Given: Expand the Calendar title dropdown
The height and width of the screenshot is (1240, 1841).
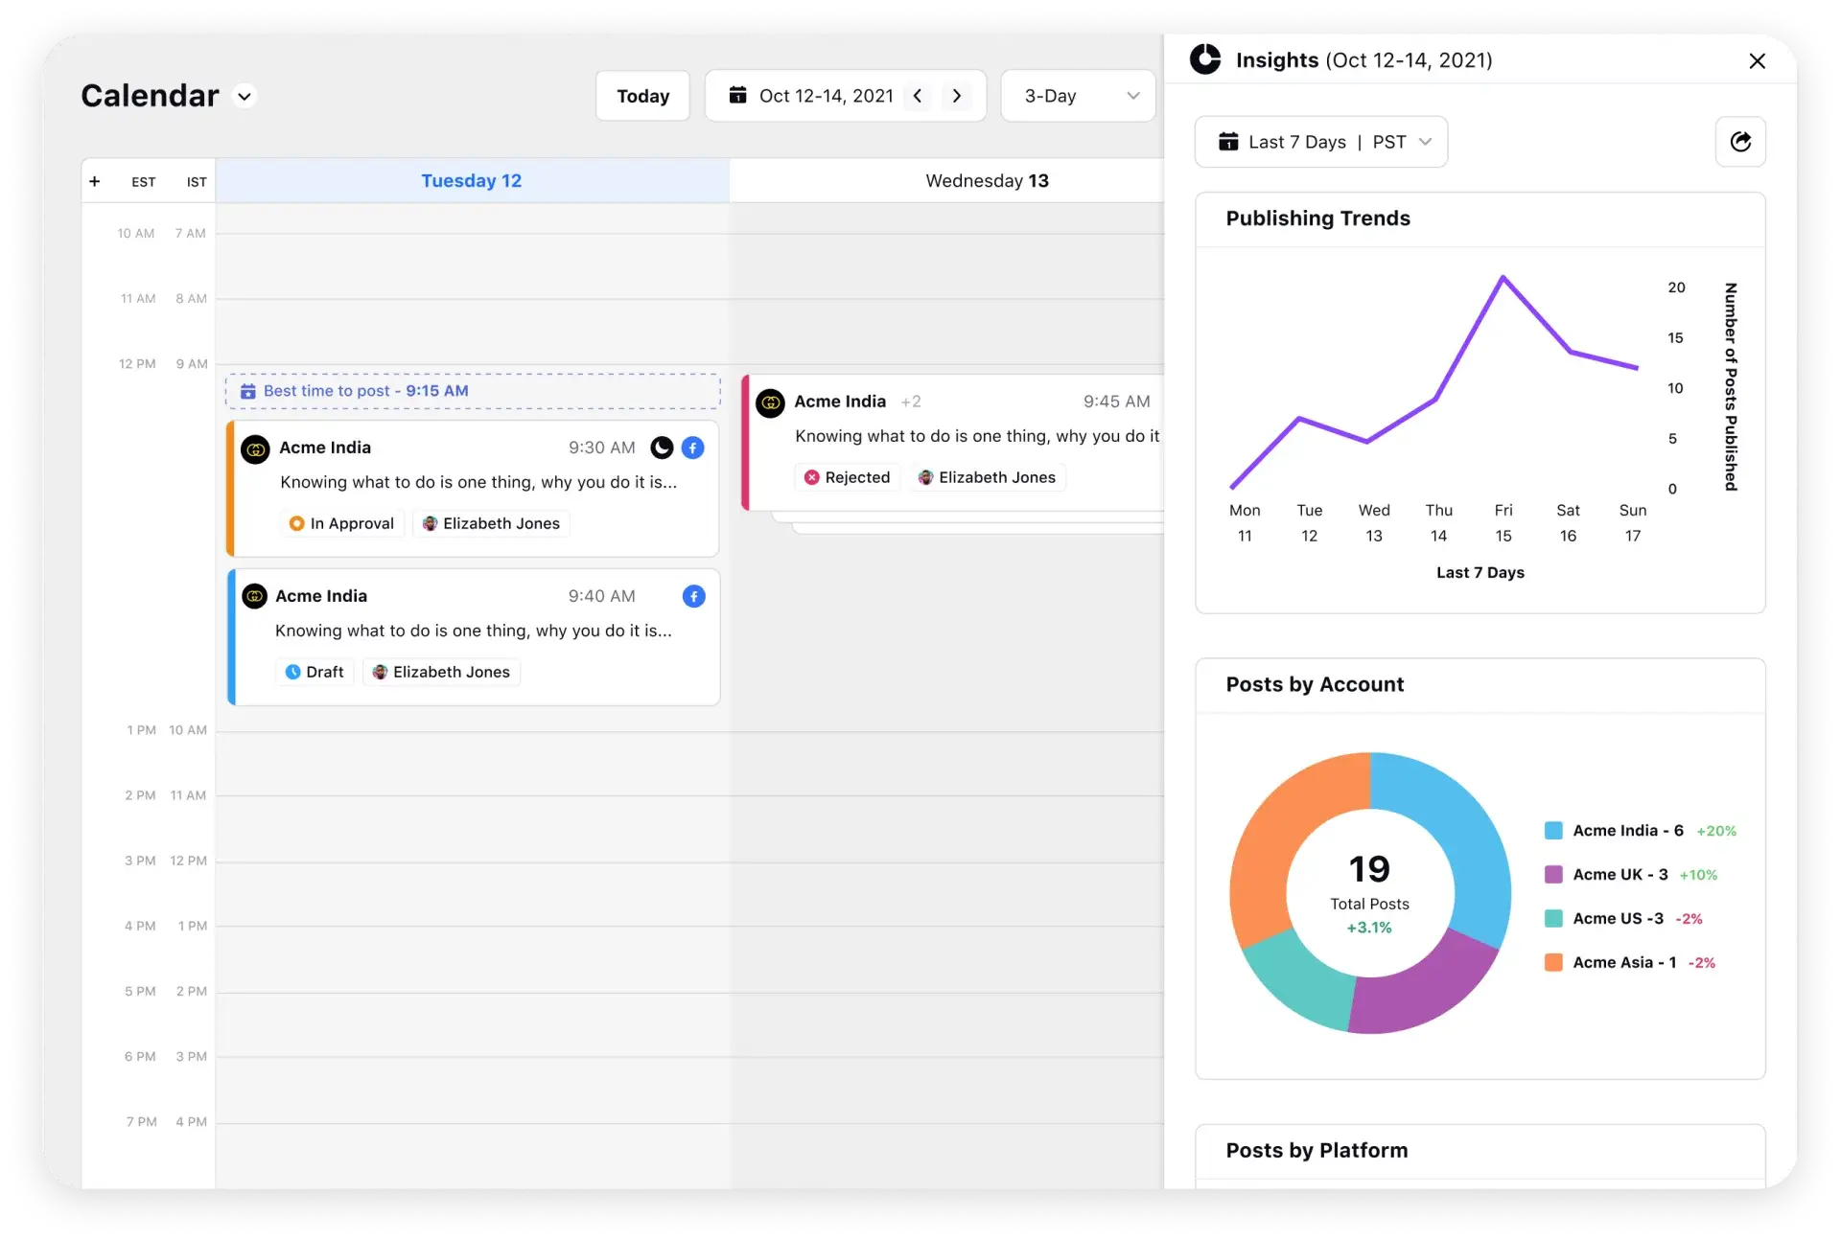Looking at the screenshot, I should (245, 96).
